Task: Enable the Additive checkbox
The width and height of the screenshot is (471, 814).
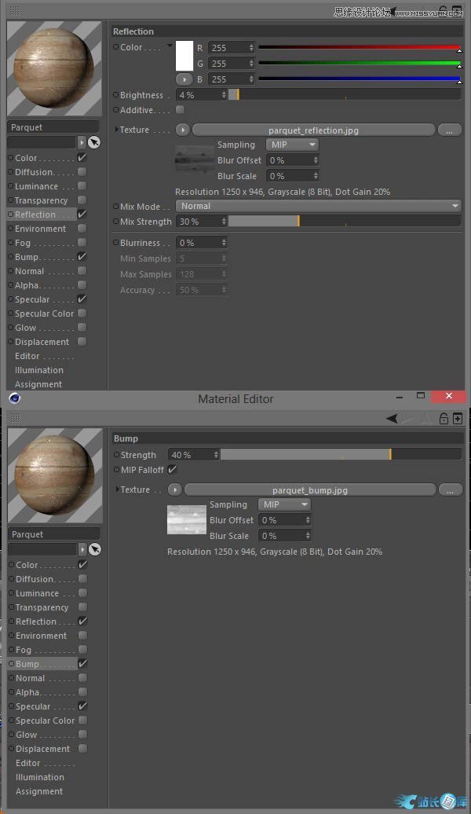Action: coord(181,110)
